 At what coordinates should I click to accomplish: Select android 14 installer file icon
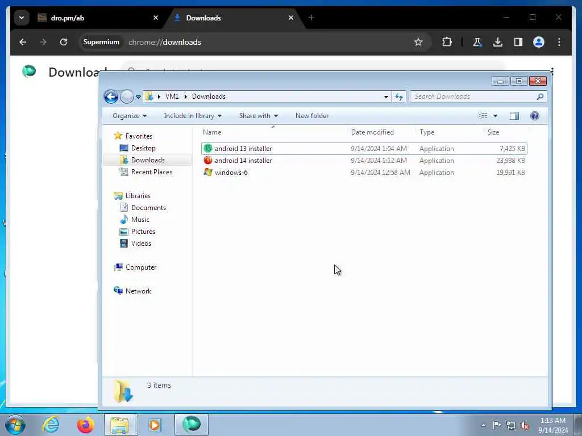pos(208,161)
